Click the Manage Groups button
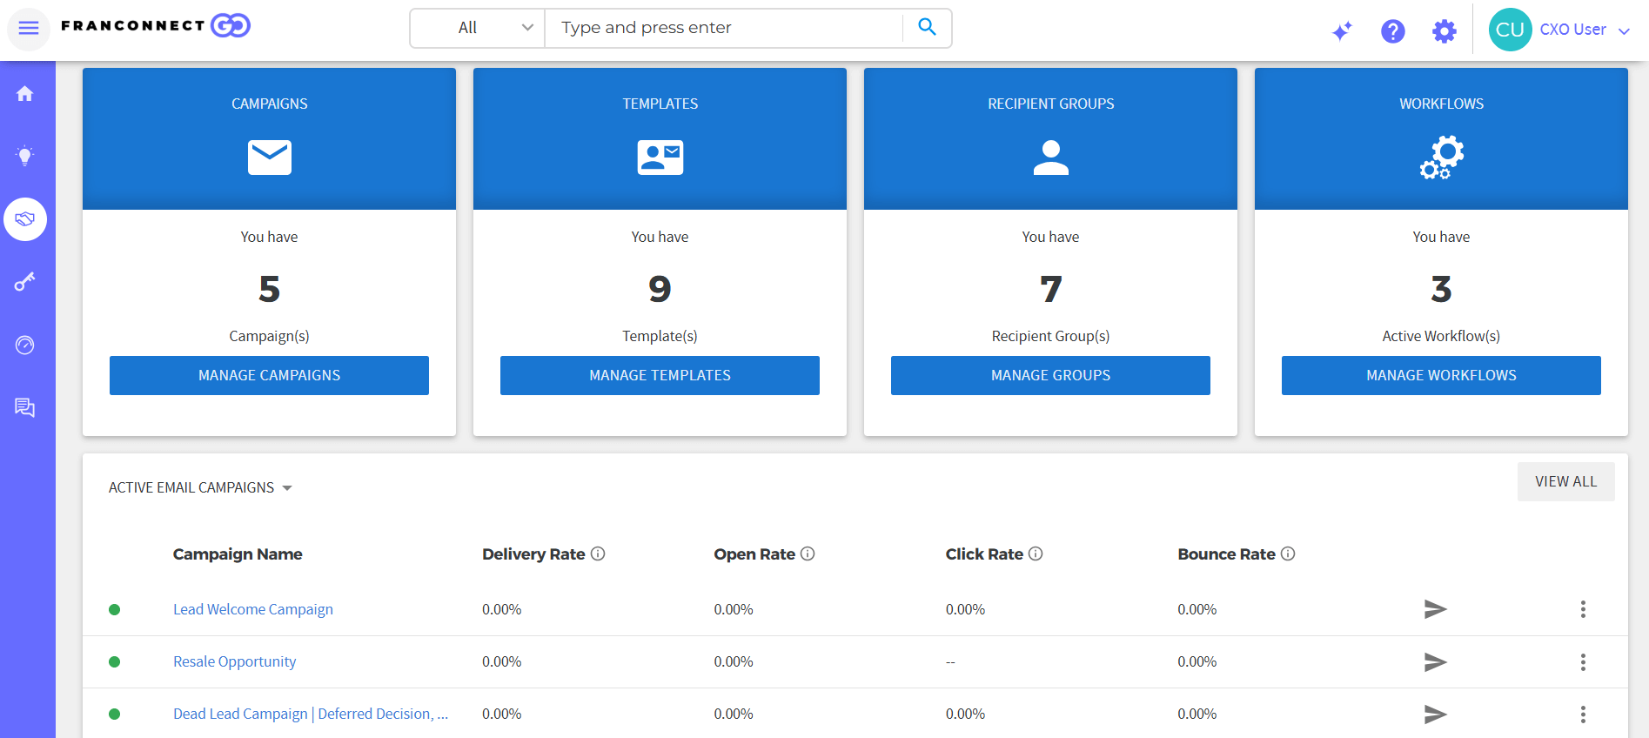The image size is (1649, 738). pos(1050,375)
